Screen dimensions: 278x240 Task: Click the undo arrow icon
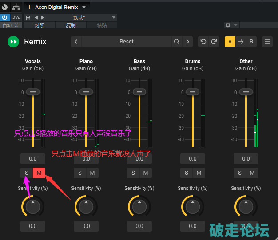[203, 42]
